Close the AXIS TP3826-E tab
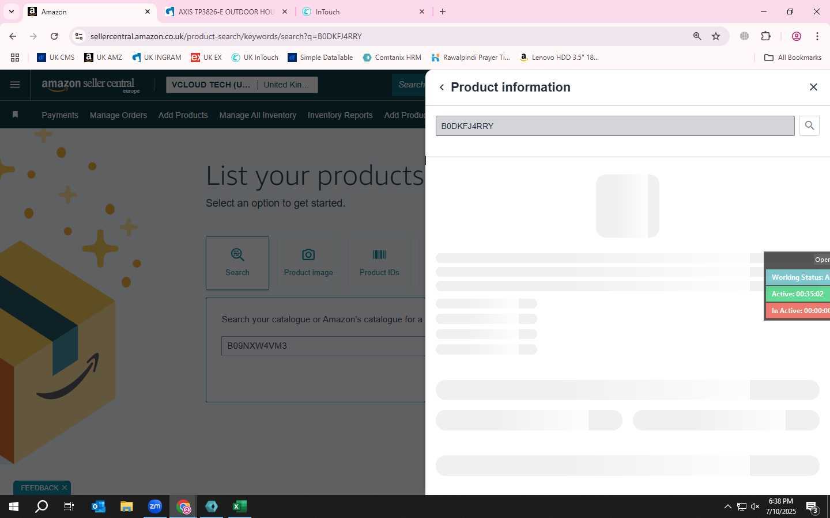Image resolution: width=830 pixels, height=518 pixels. point(284,12)
